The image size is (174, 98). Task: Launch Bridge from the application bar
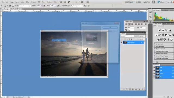coord(61,2)
